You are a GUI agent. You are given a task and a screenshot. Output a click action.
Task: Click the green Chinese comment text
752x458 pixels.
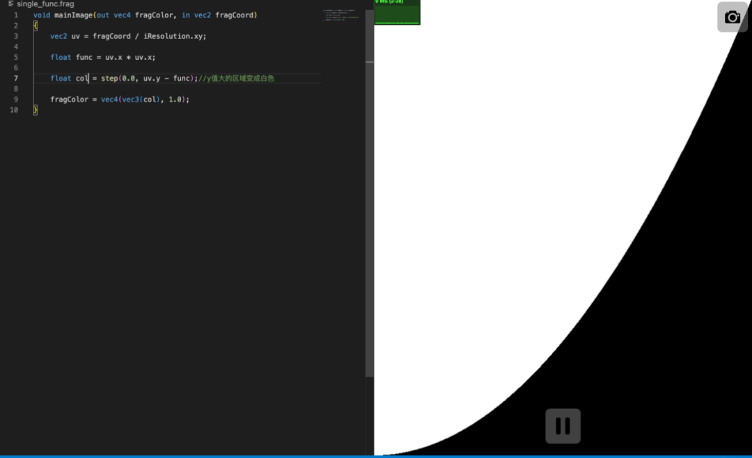[x=237, y=78]
